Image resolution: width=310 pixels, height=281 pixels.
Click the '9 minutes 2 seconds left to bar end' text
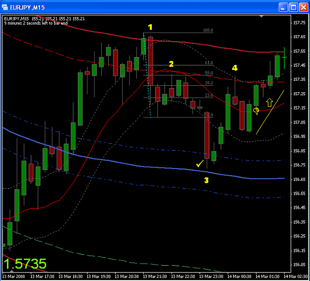tap(36, 23)
